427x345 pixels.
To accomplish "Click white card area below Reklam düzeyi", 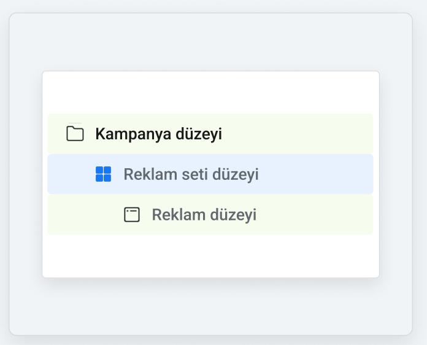I will 210,255.
